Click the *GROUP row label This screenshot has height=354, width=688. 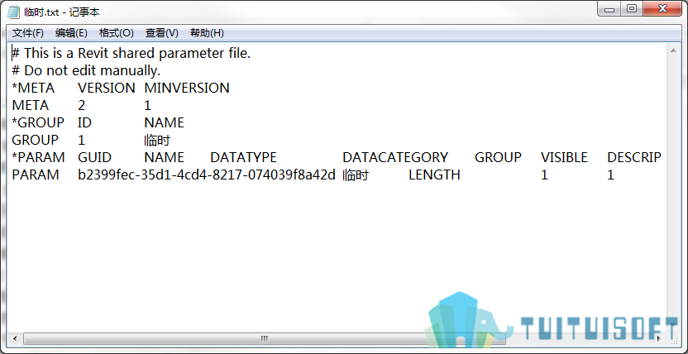click(x=38, y=122)
